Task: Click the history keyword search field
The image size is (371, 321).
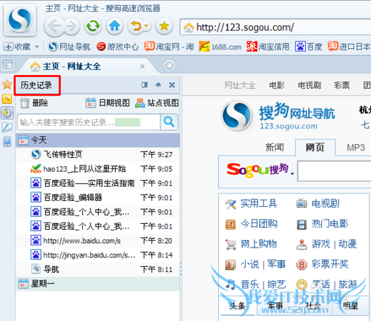Action: point(88,122)
